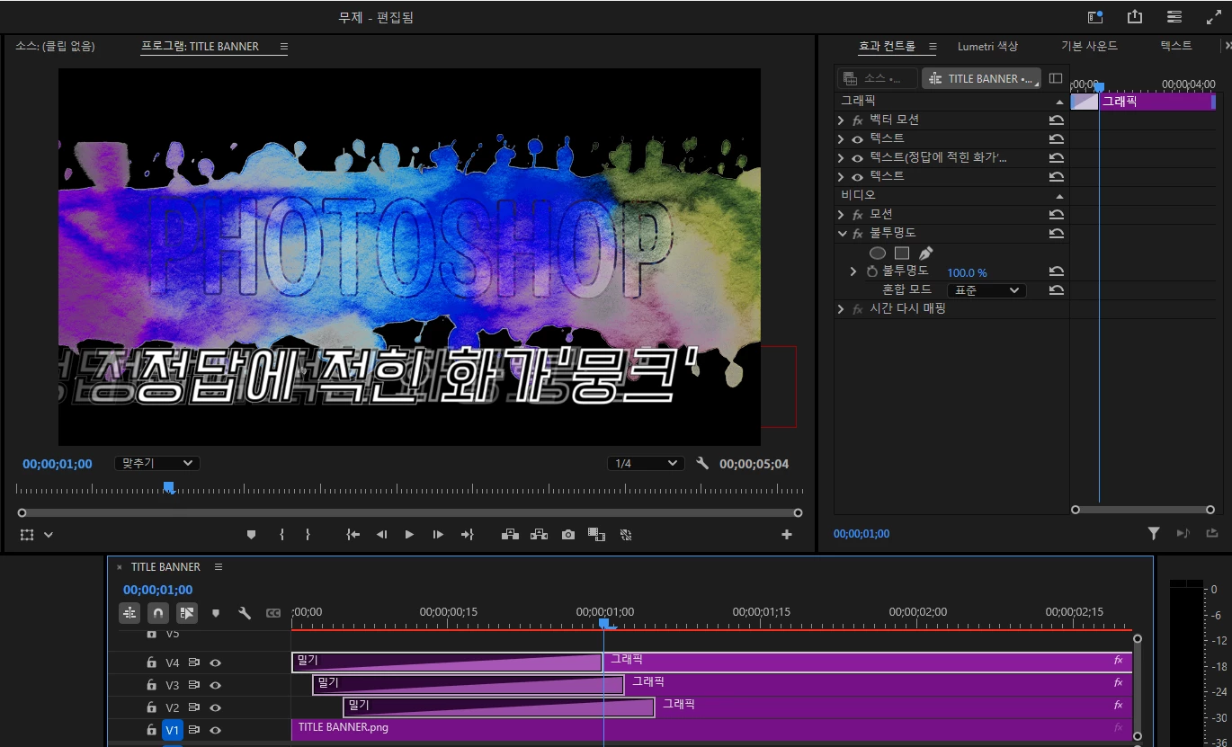The image size is (1232, 747).
Task: Open 혼합 모드 dropdown showing 표준
Action: tap(986, 290)
